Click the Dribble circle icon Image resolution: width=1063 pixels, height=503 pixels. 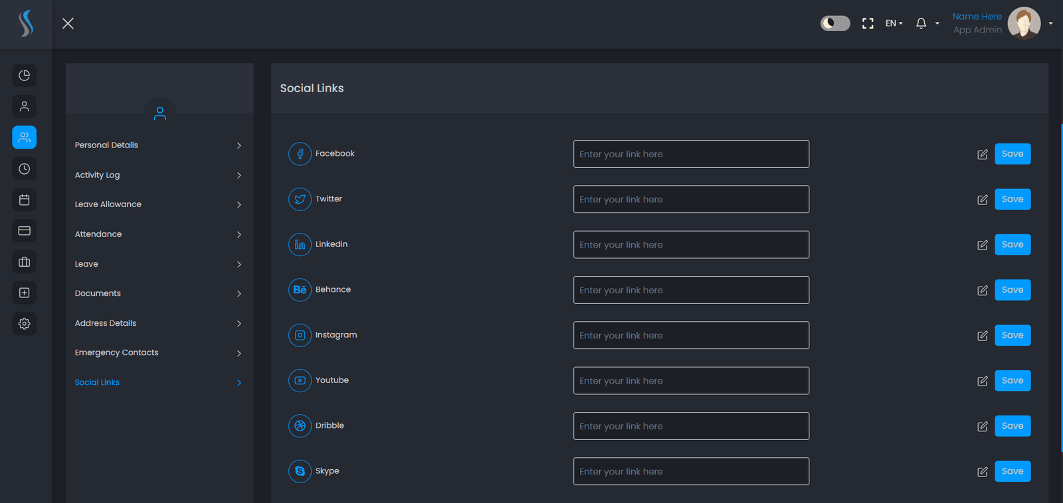[300, 426]
